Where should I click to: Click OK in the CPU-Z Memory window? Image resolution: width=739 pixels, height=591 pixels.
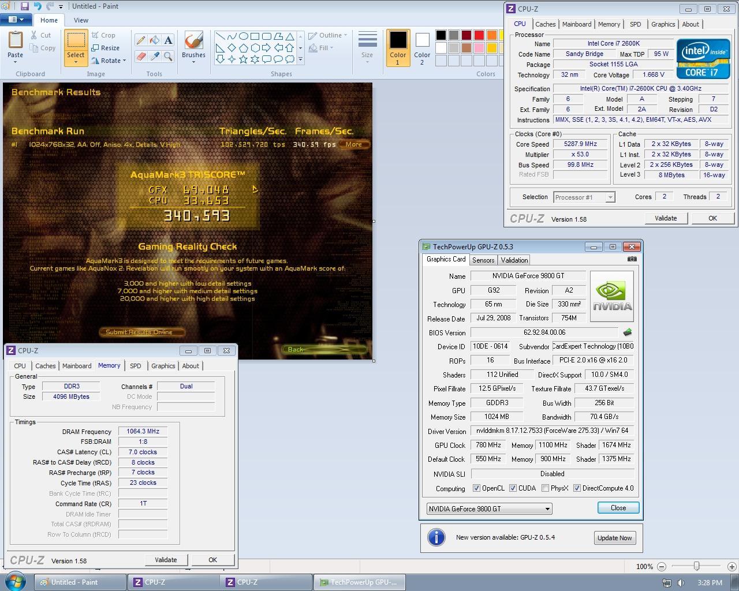(x=212, y=560)
